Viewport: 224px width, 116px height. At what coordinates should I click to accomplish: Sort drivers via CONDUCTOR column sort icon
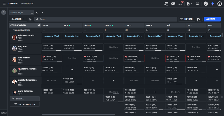(39, 25)
